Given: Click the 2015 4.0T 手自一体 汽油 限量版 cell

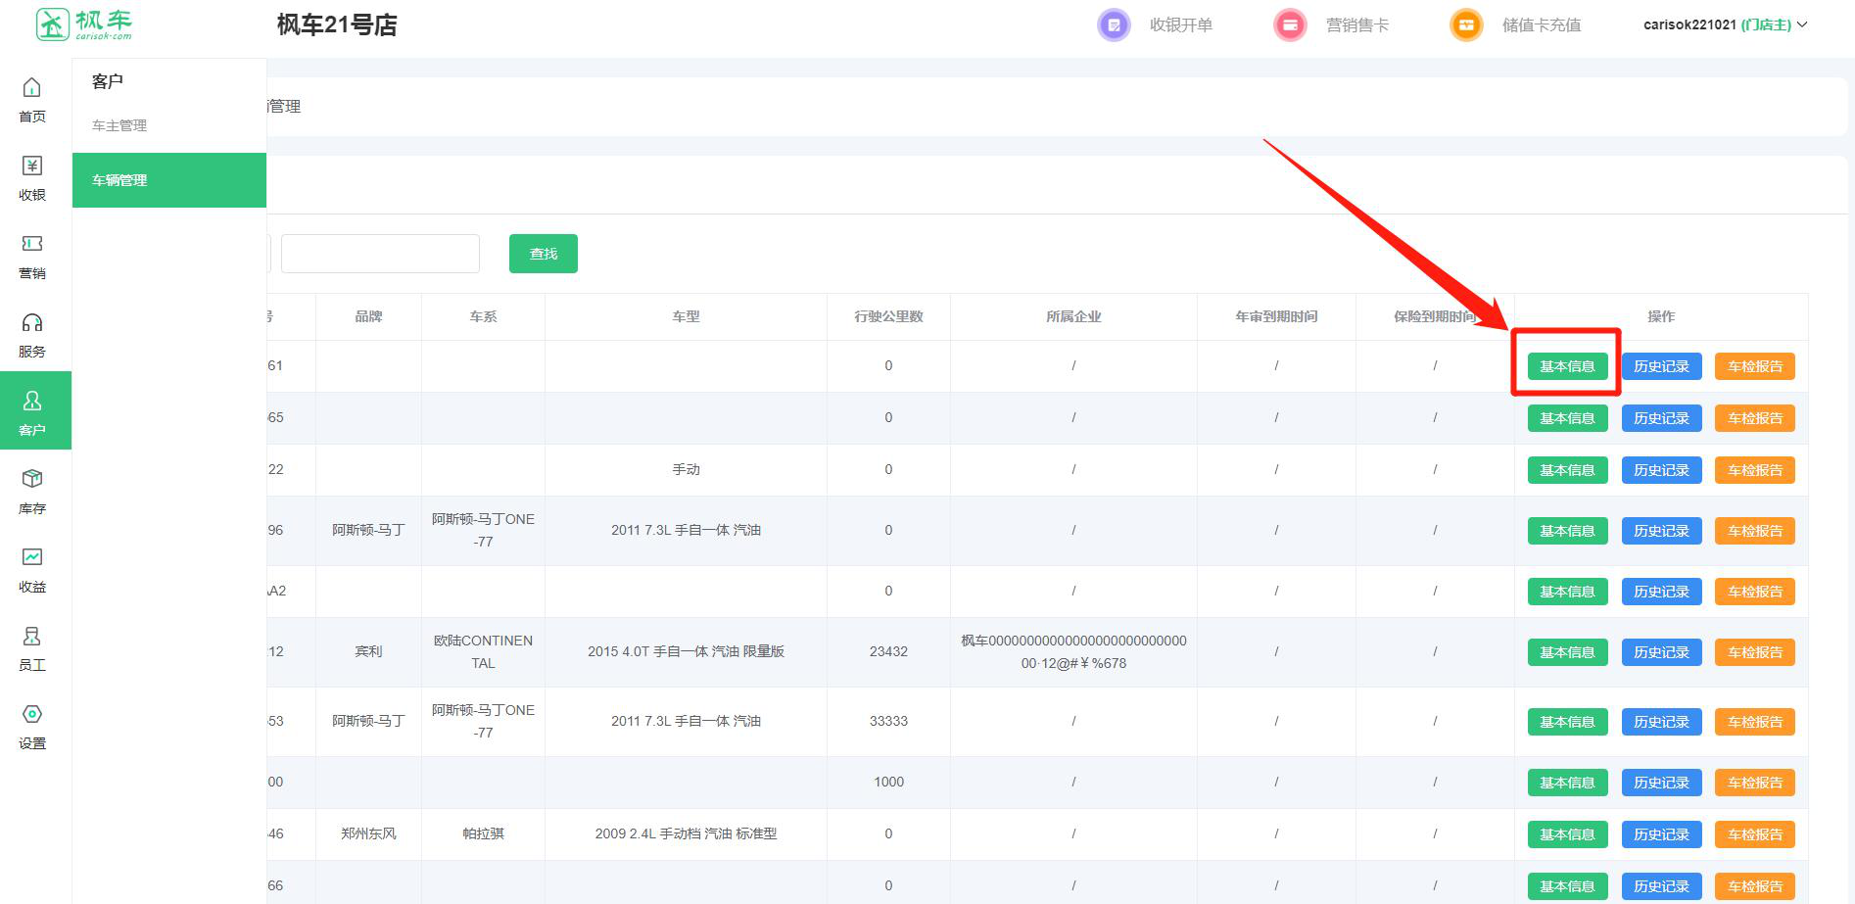Looking at the screenshot, I should 686,651.
